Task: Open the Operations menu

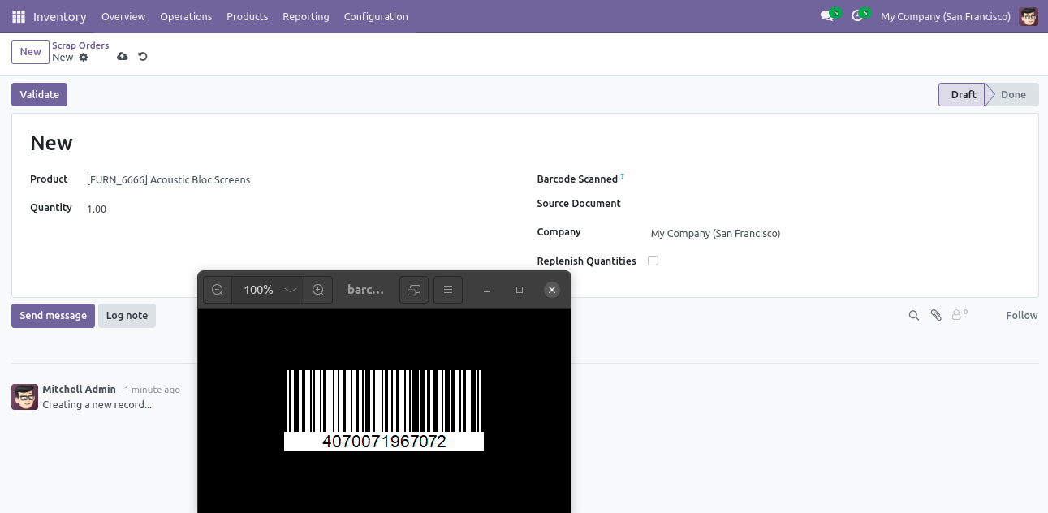Action: (186, 16)
